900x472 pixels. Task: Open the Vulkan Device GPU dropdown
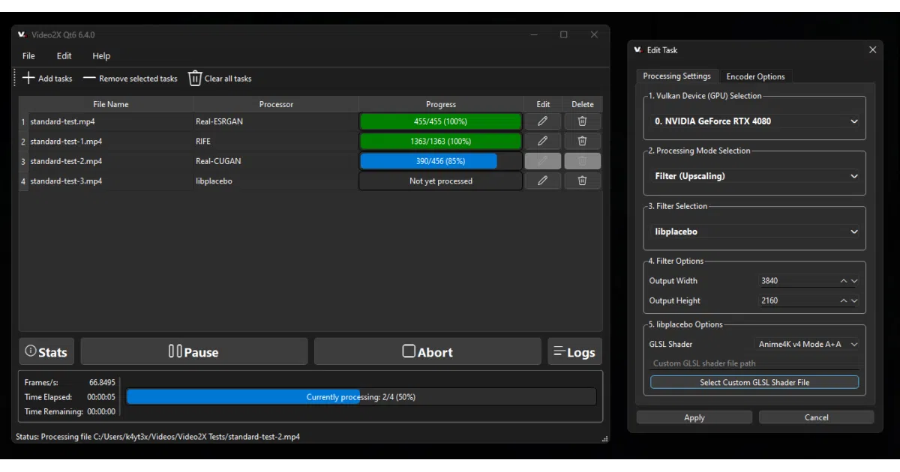click(754, 121)
